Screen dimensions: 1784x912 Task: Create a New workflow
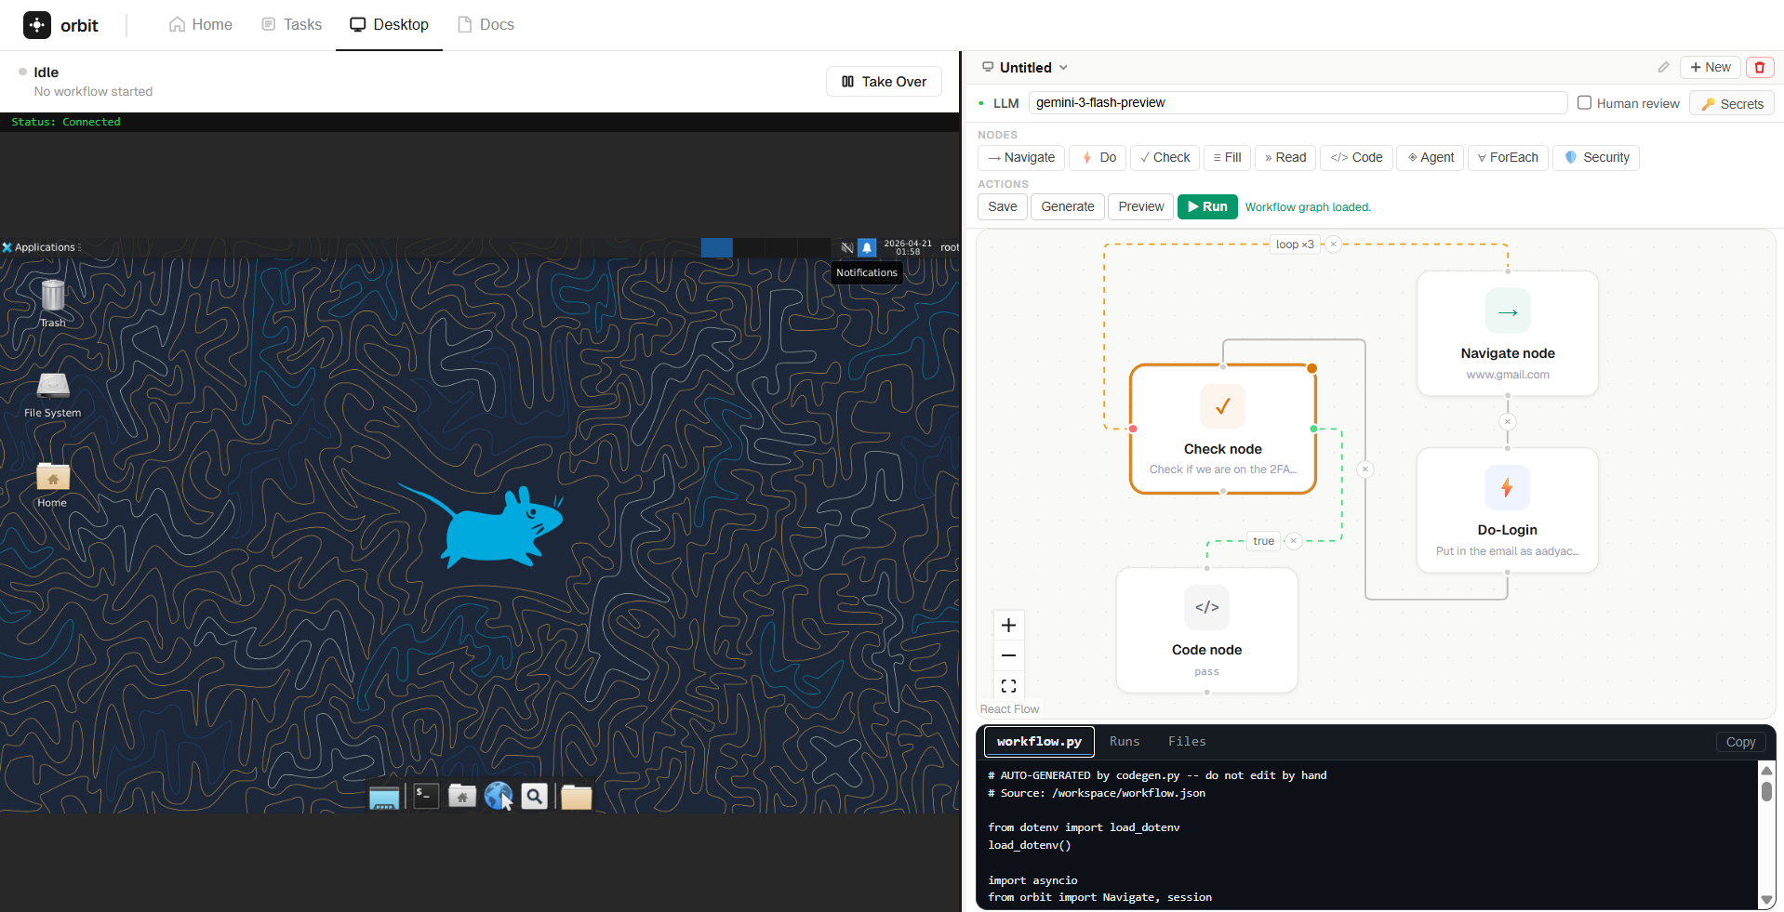pyautogui.click(x=1710, y=67)
